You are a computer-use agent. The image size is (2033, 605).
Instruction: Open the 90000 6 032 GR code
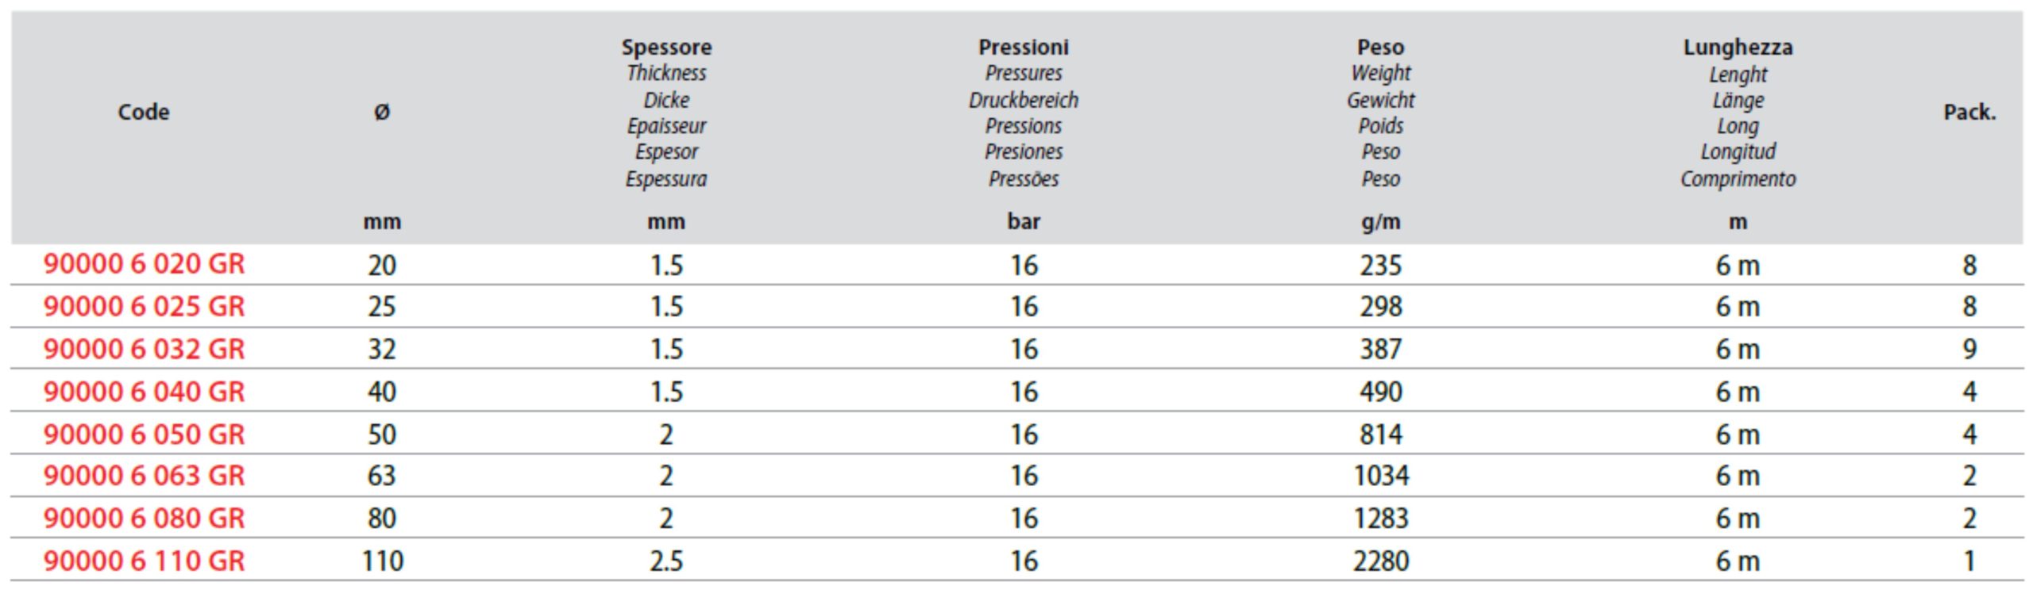click(144, 349)
